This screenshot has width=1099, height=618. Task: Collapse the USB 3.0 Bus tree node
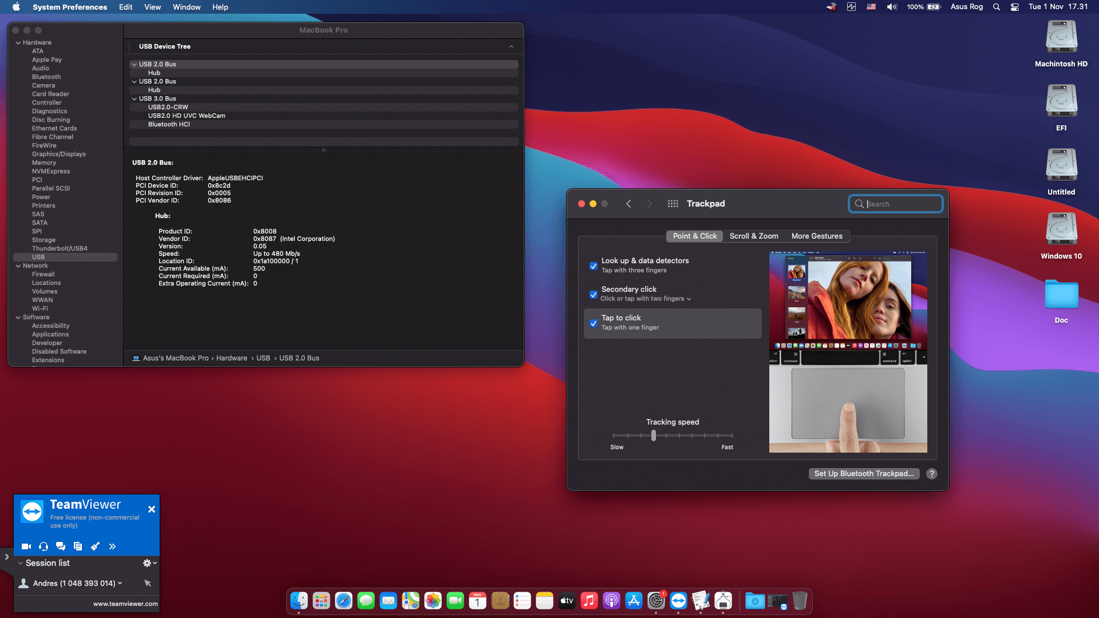[x=135, y=98]
